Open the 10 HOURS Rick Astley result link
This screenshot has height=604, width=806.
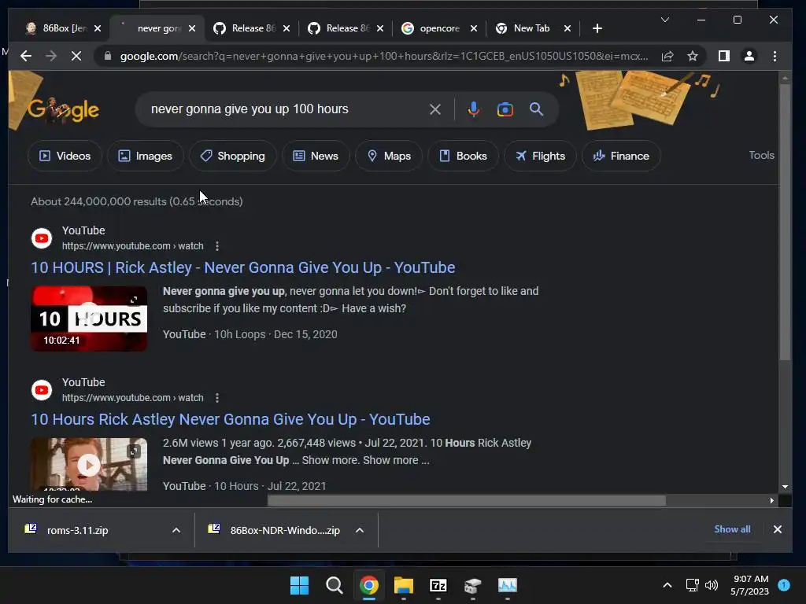tap(243, 267)
